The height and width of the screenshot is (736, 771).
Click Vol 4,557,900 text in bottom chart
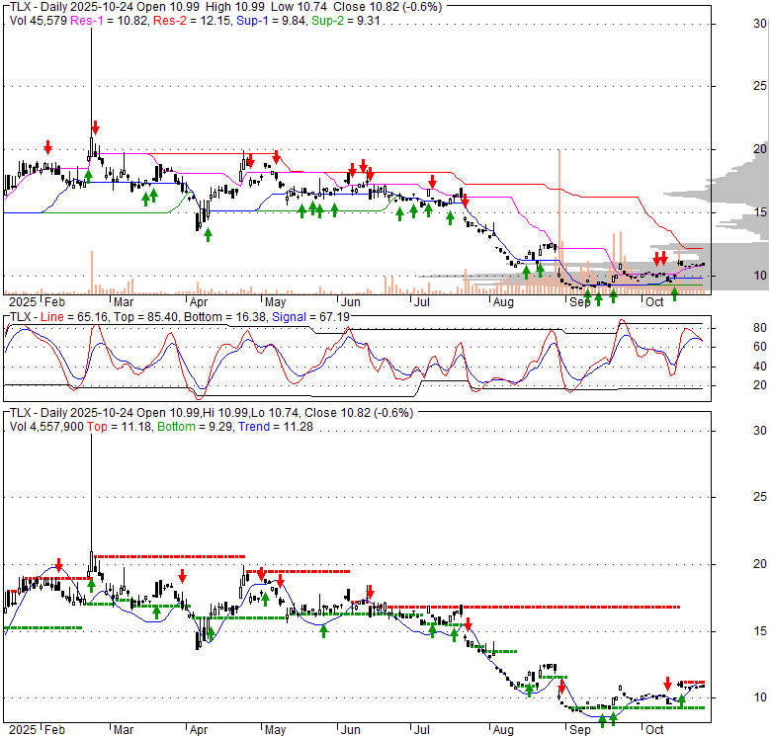pos(53,426)
